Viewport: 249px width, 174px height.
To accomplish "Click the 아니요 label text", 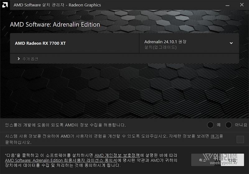I will pyautogui.click(x=241, y=125).
